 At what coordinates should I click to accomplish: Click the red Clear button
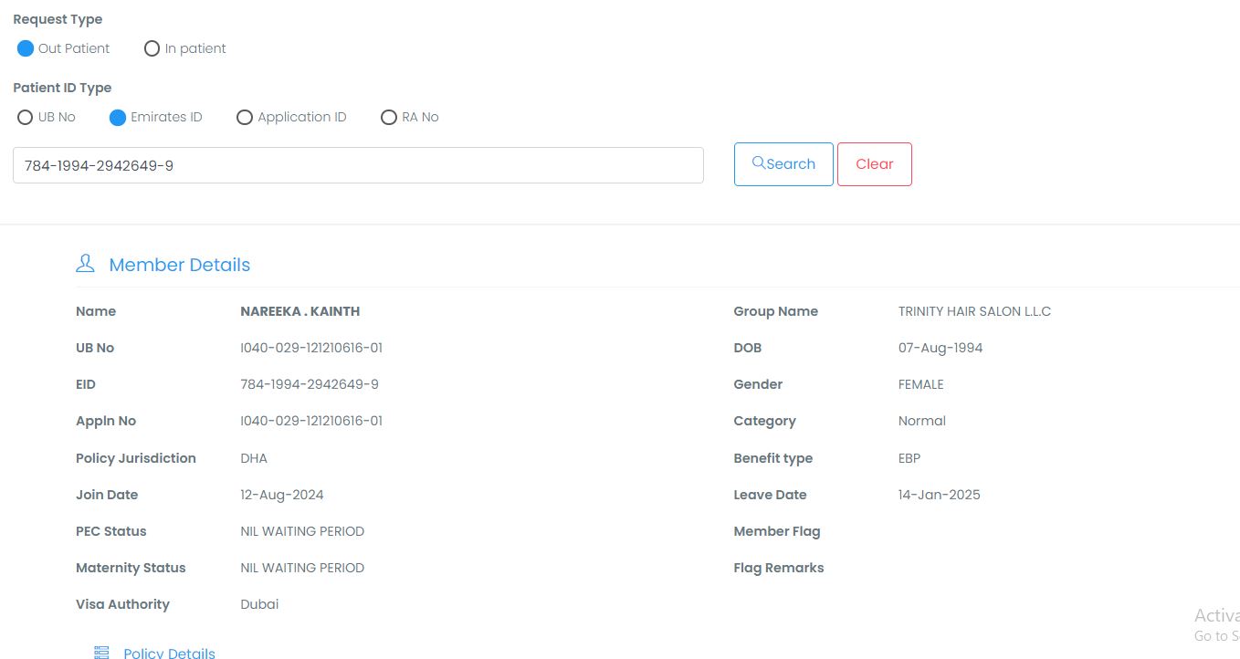click(x=874, y=164)
